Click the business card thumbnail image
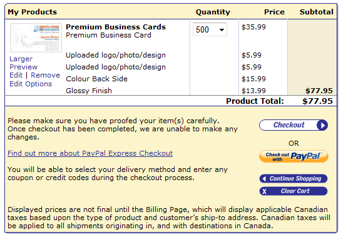The height and width of the screenshot is (237, 341). 36,38
